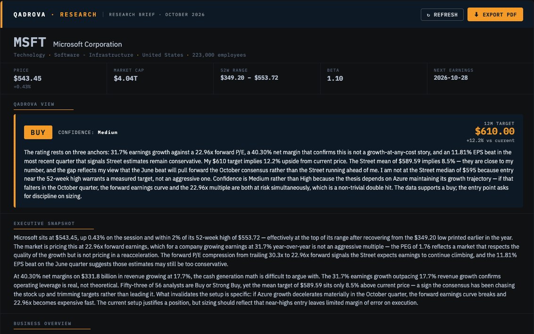
Task: Click the 'Technology' sector tag
Action: click(29, 55)
